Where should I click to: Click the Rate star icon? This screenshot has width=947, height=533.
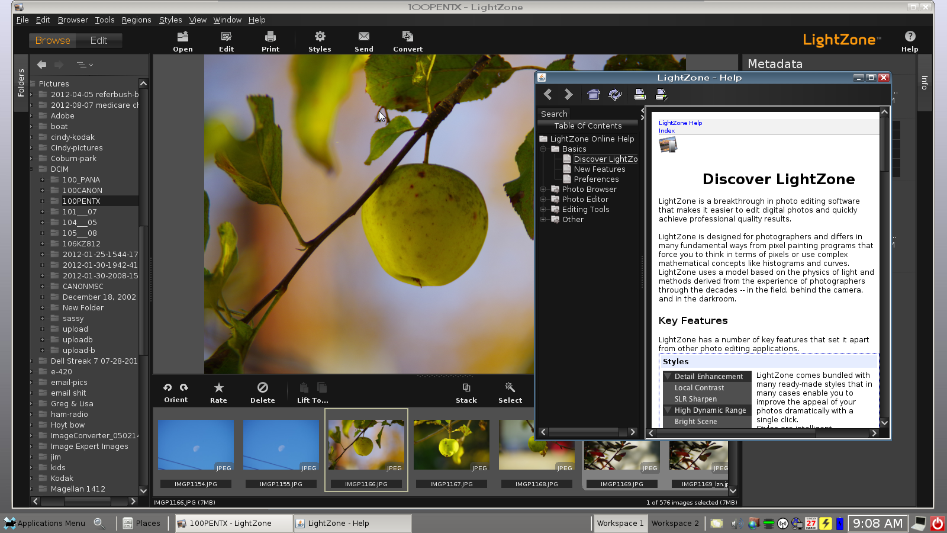[x=218, y=387]
